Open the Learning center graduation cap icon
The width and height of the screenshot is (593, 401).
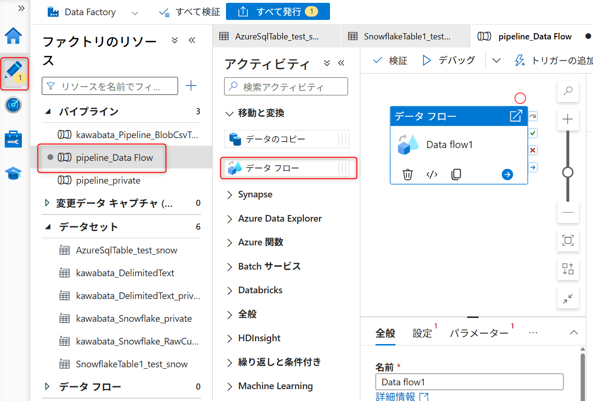13,174
